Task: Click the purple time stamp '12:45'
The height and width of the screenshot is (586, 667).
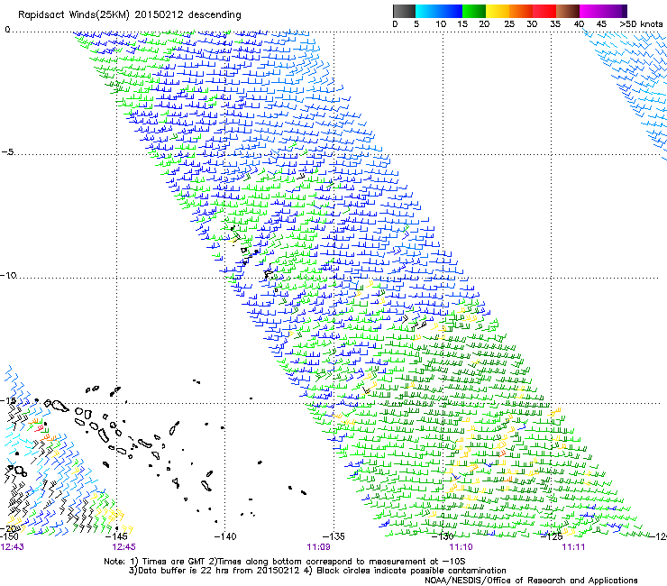Action: pyautogui.click(x=123, y=547)
